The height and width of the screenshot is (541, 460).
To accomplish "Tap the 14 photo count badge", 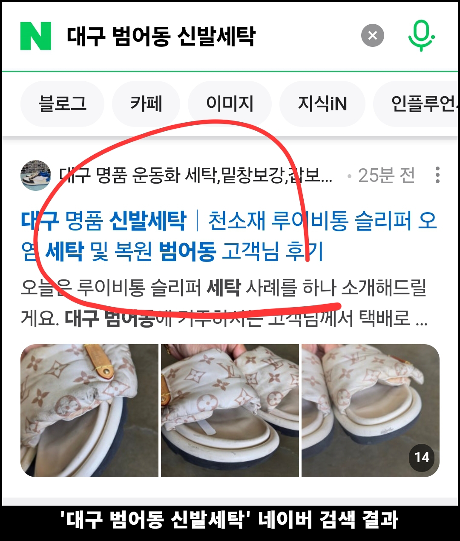I will coord(422,458).
